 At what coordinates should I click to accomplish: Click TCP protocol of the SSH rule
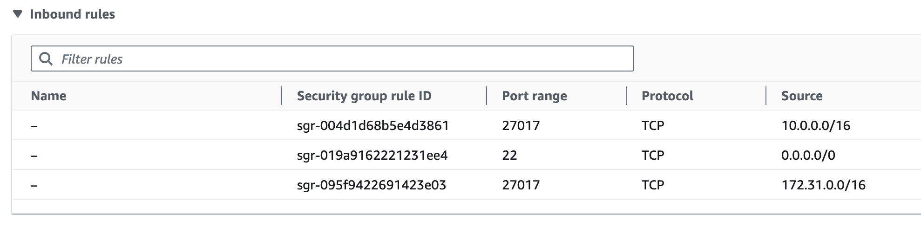pos(653,155)
